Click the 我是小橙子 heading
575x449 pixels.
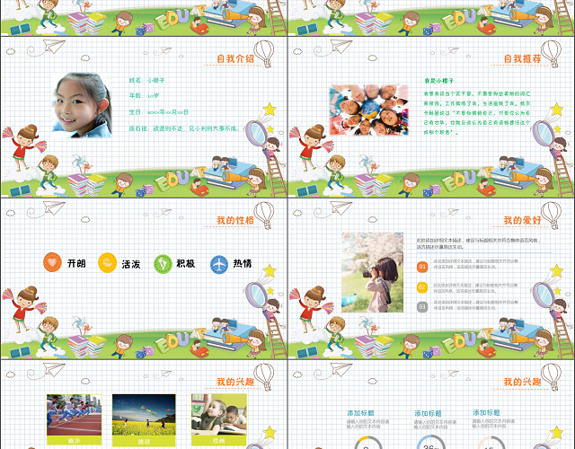(438, 81)
